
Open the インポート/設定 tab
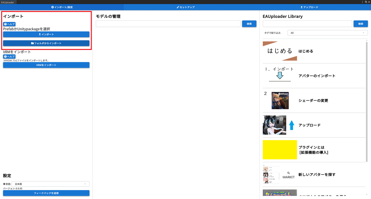[62, 7]
